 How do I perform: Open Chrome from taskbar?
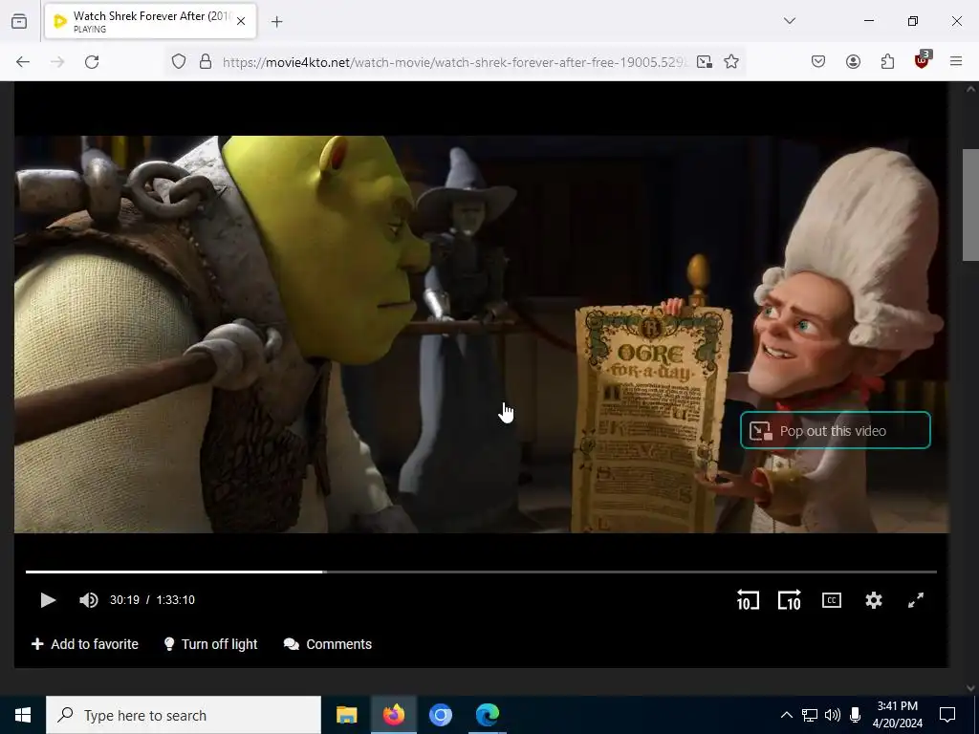coord(440,715)
